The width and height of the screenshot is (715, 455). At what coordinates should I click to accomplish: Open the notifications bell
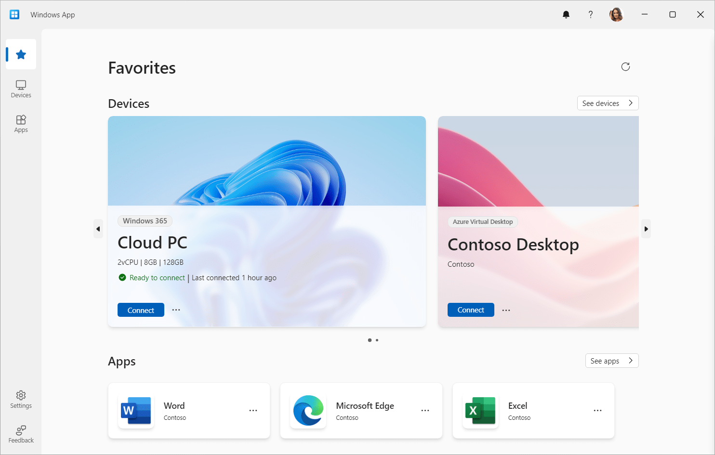click(566, 14)
